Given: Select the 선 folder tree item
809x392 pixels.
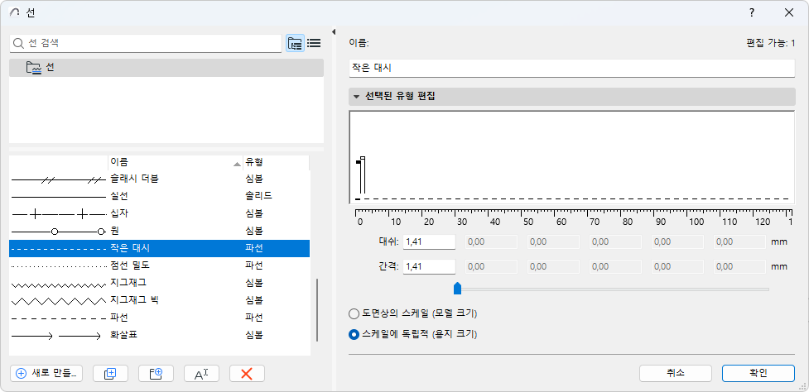Looking at the screenshot, I should pos(166,68).
